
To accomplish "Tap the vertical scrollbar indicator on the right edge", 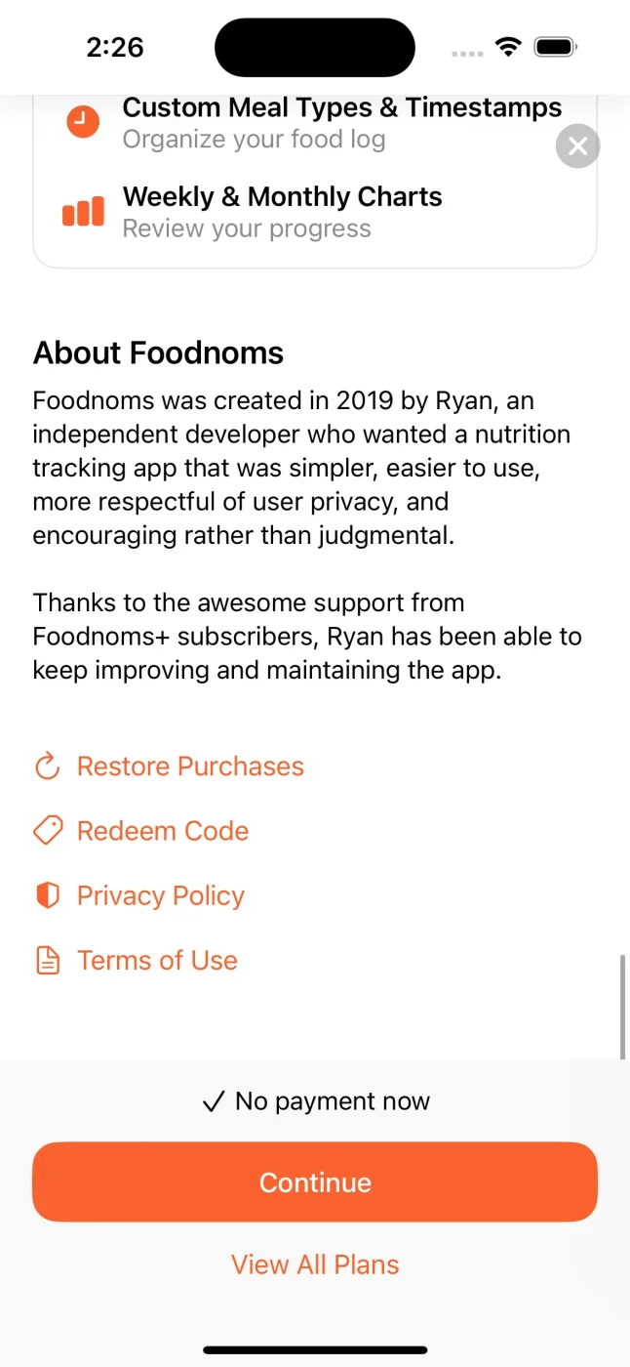I will [x=623, y=1006].
